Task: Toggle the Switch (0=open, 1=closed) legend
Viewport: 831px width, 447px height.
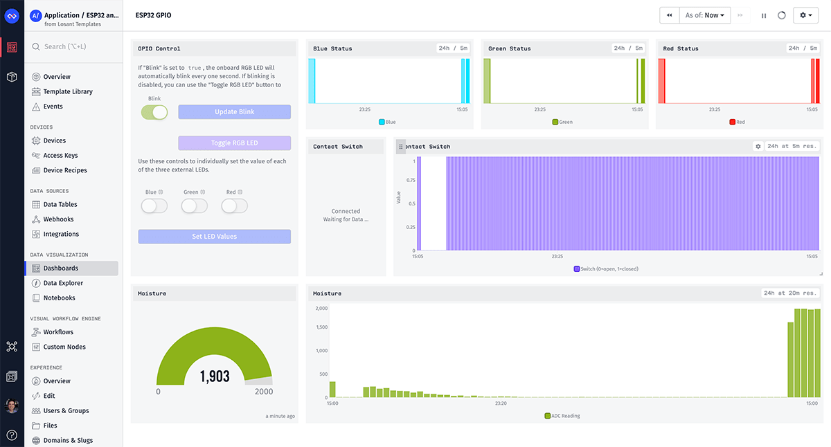Action: (606, 268)
